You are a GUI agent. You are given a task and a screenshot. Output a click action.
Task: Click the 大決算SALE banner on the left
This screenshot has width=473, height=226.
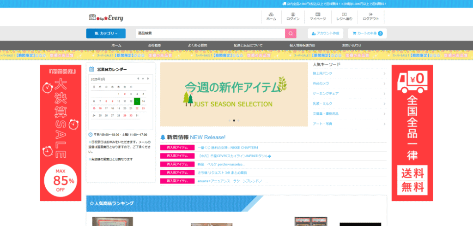coord(61,133)
